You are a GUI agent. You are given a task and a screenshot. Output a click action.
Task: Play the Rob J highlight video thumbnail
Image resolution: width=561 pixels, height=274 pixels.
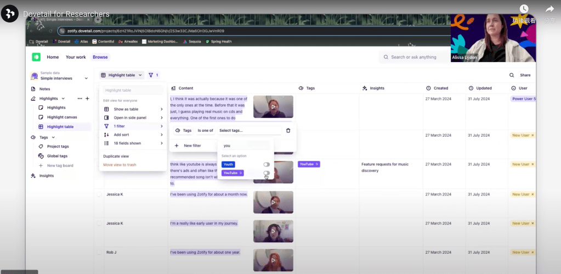(x=273, y=260)
